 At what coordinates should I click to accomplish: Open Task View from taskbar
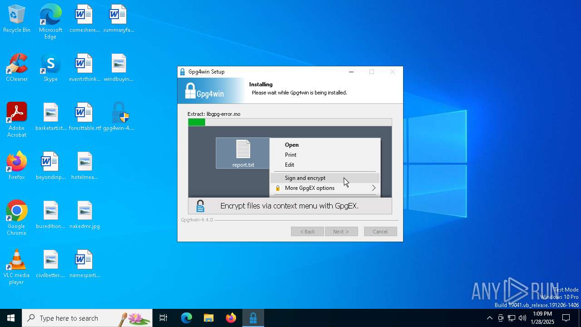[x=163, y=318]
